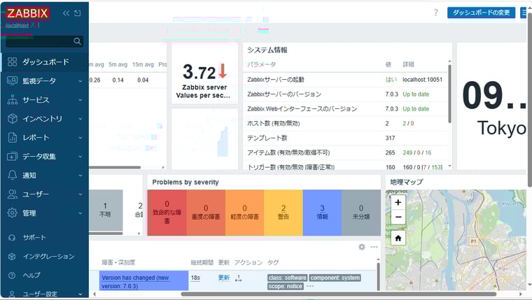Click the 軽度の障害 severity tile
This screenshot has height=300, width=532.
(x=244, y=213)
